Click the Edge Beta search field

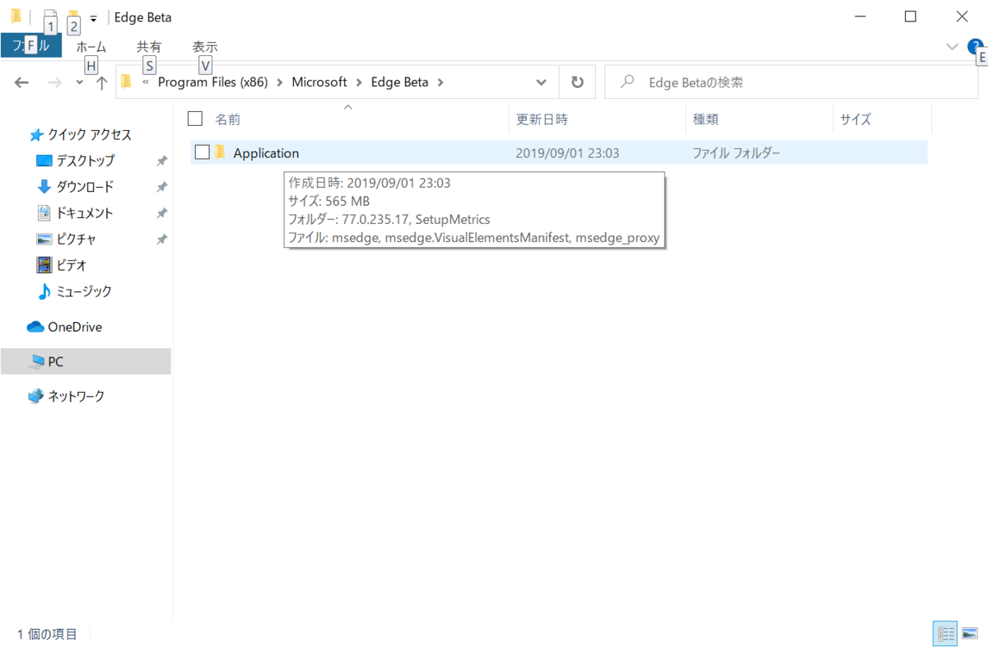790,82
